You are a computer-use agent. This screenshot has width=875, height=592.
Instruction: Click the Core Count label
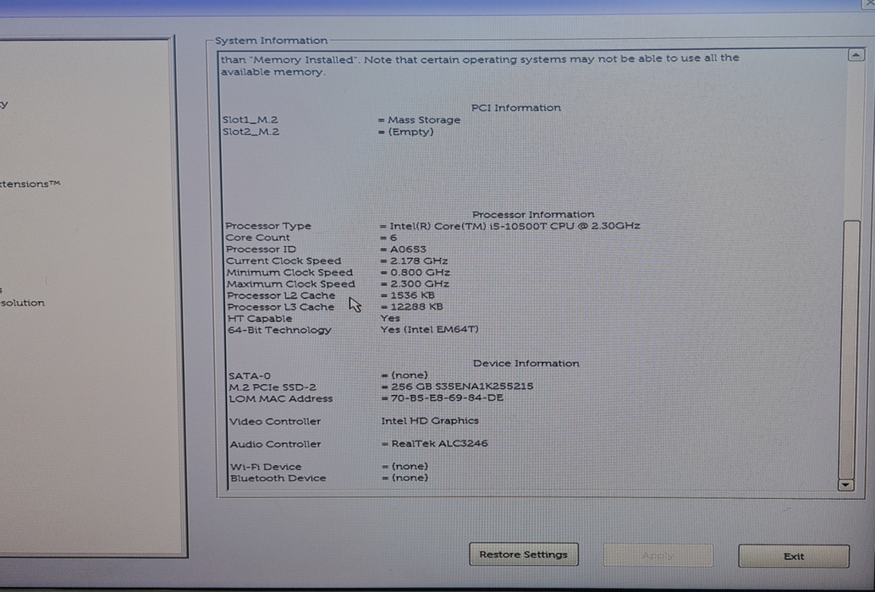pos(257,238)
